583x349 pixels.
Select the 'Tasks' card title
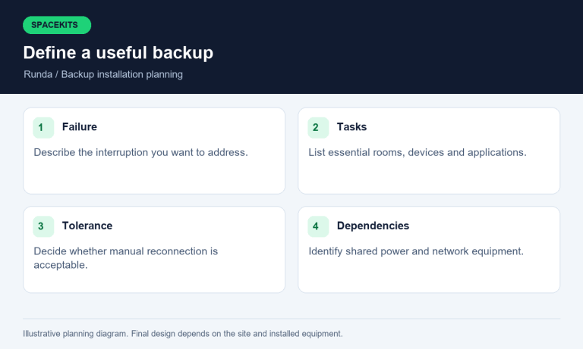351,127
